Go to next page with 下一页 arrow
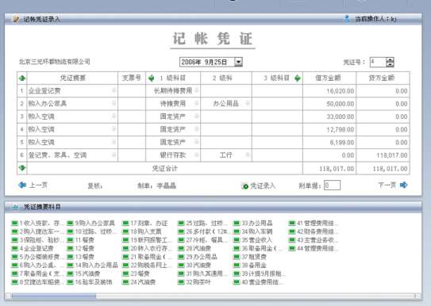 pyautogui.click(x=404, y=185)
